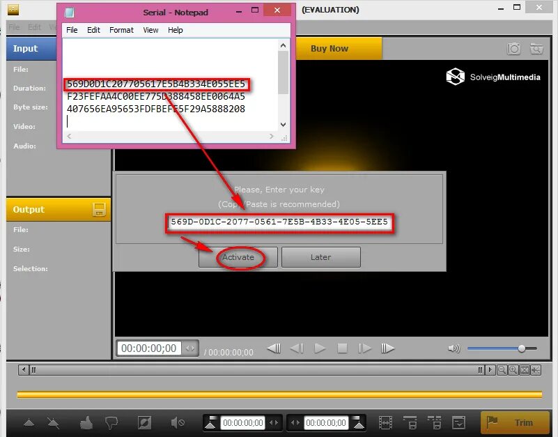Viewport: 558px width, 437px height.
Task: Click the timeline zoom in magnifier
Action: pos(513,370)
